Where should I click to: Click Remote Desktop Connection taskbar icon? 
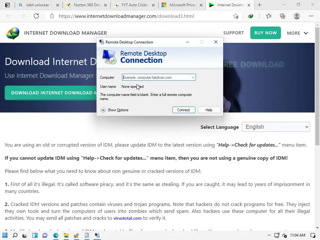[97, 236]
